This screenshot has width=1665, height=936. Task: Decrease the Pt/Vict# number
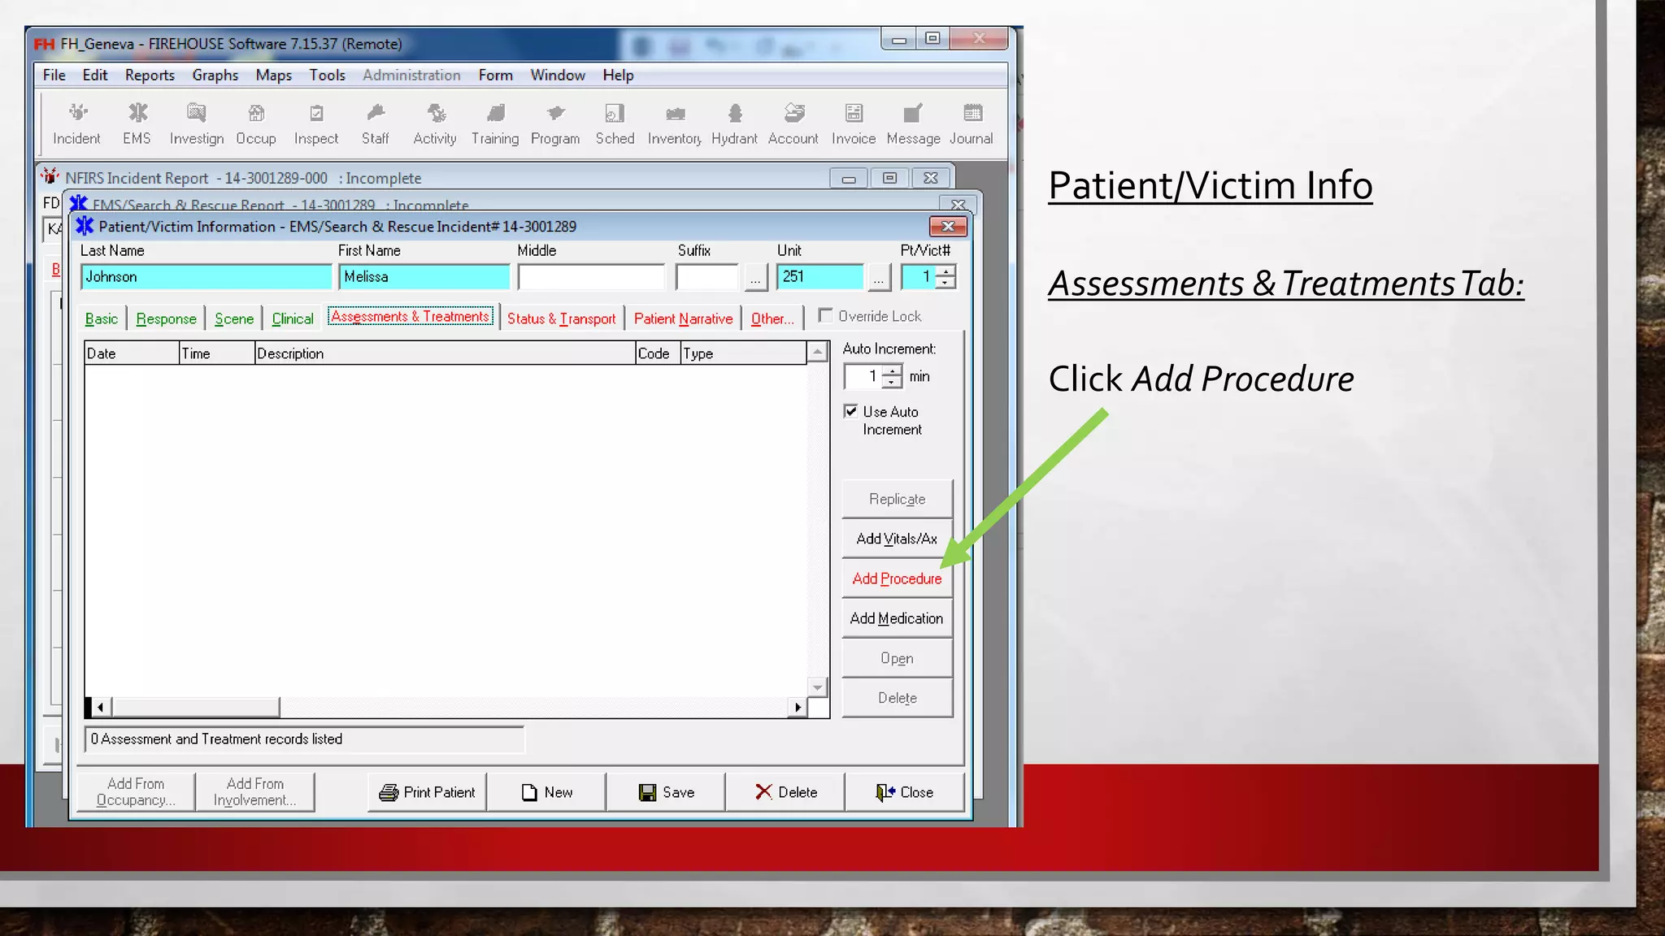tap(946, 283)
